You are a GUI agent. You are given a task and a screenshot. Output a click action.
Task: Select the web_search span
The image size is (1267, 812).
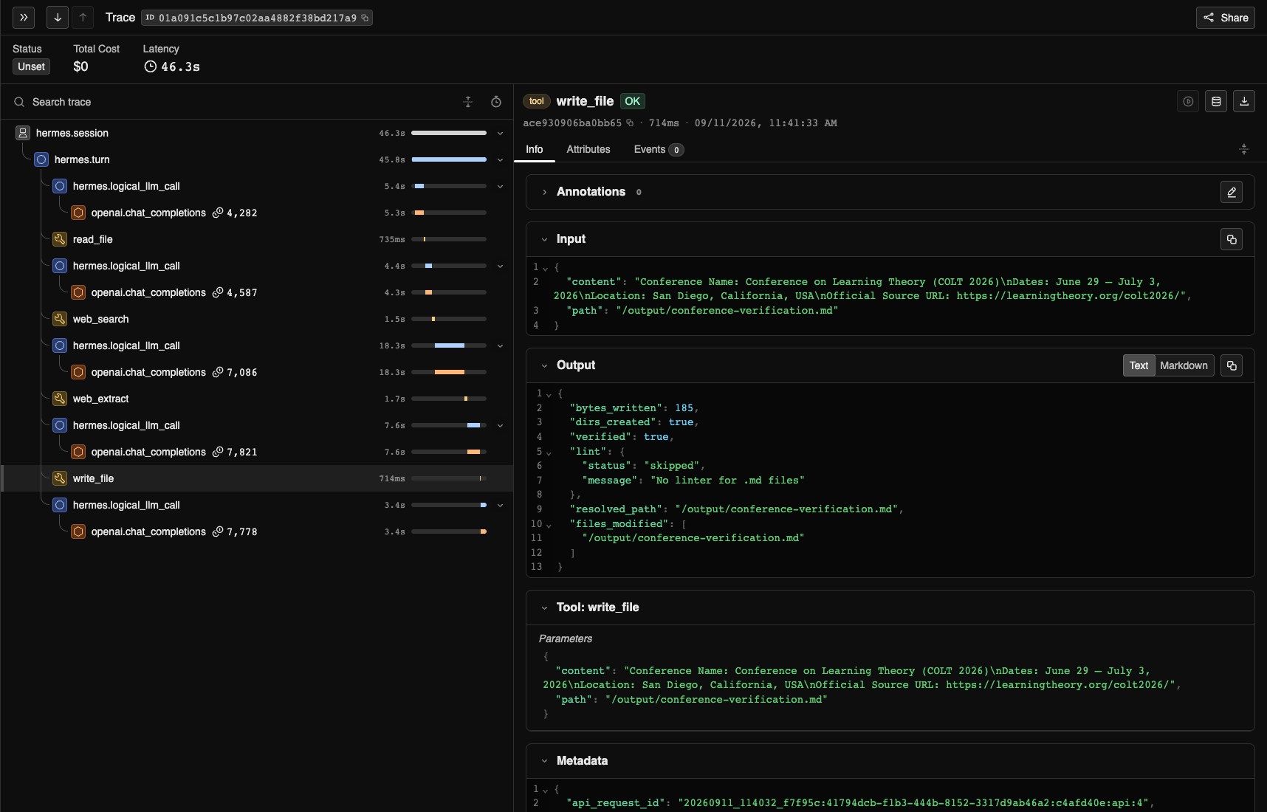257,319
